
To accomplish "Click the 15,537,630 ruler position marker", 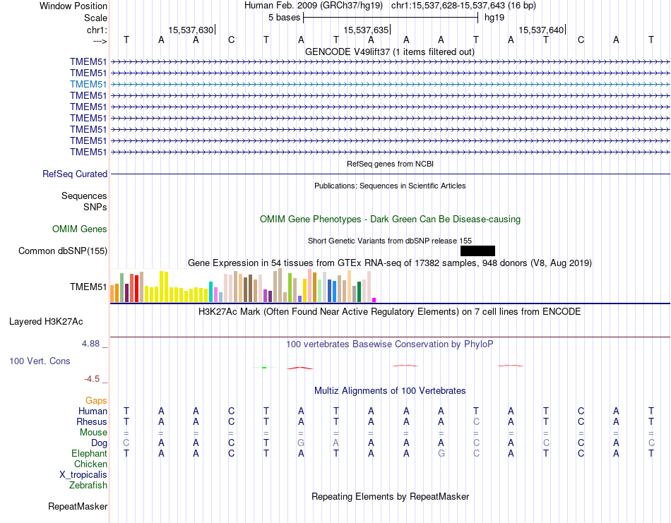I will point(191,30).
